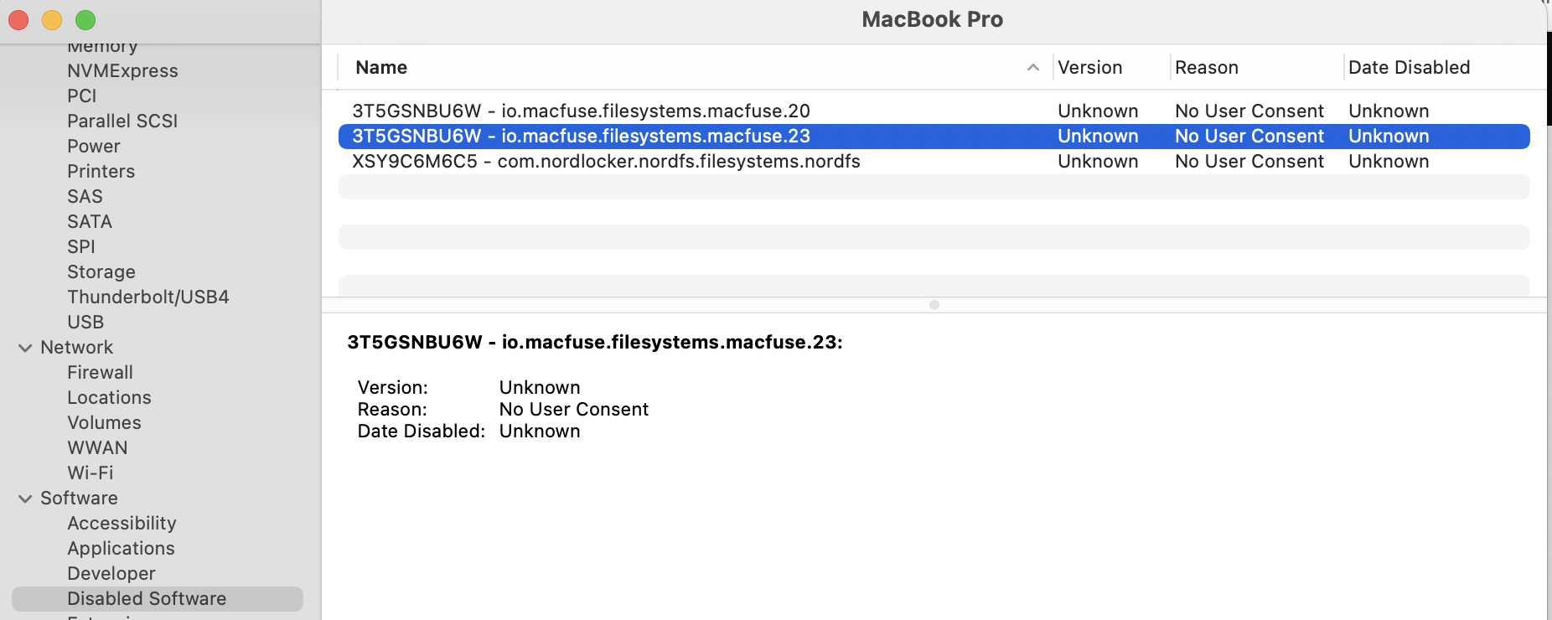Sort by Reason column header
The height and width of the screenshot is (620, 1552).
click(1206, 68)
